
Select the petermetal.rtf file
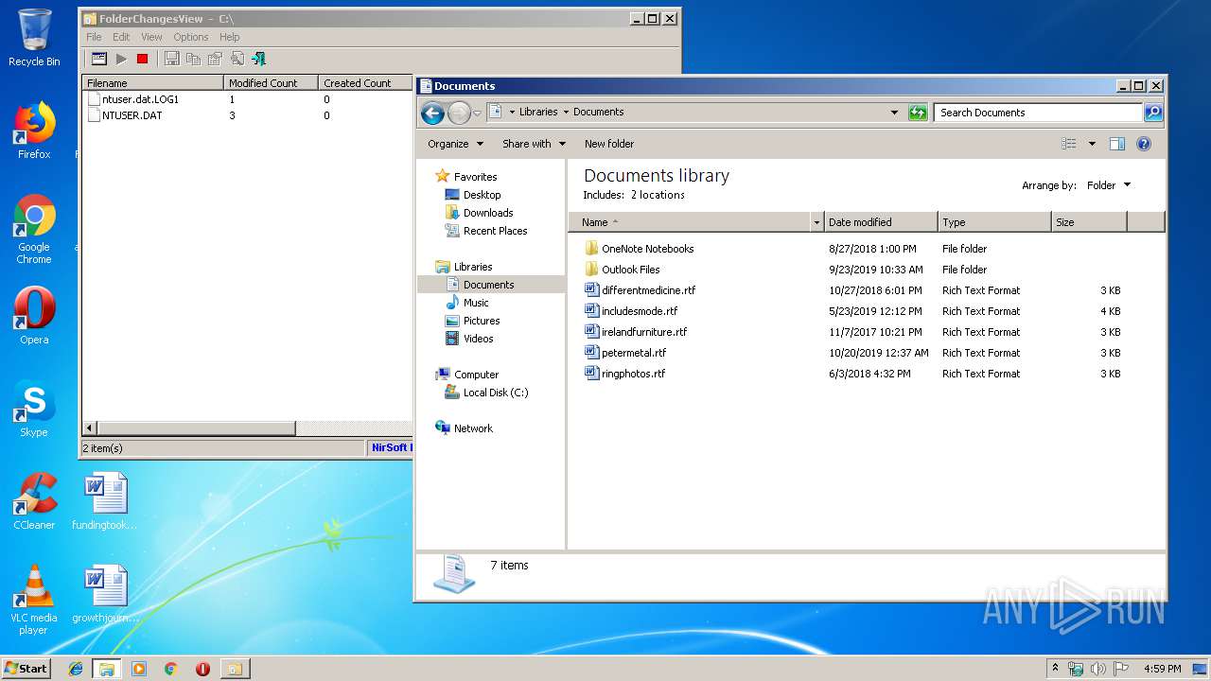pos(633,353)
